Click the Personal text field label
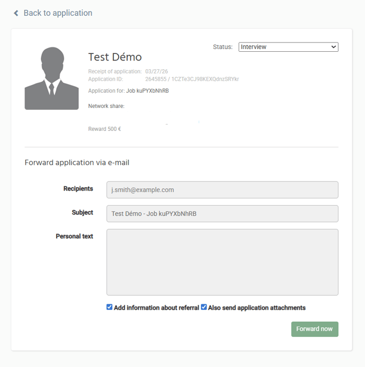 point(74,237)
